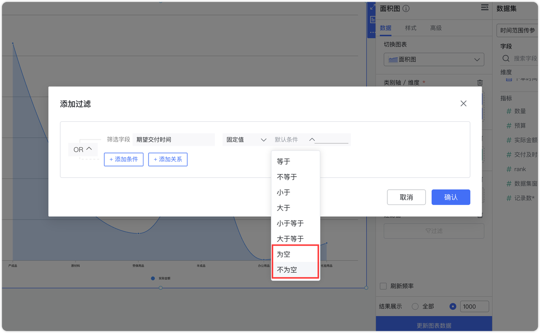Click the filter value input line
The image size is (540, 333).
(332, 140)
